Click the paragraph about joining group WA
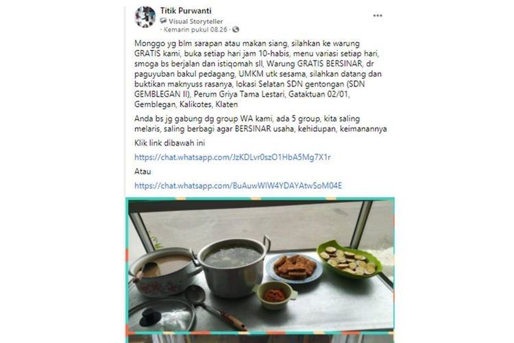The image size is (514, 343). point(260,123)
